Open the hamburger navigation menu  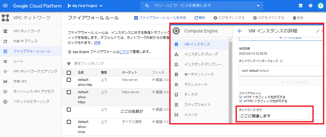[5, 6]
